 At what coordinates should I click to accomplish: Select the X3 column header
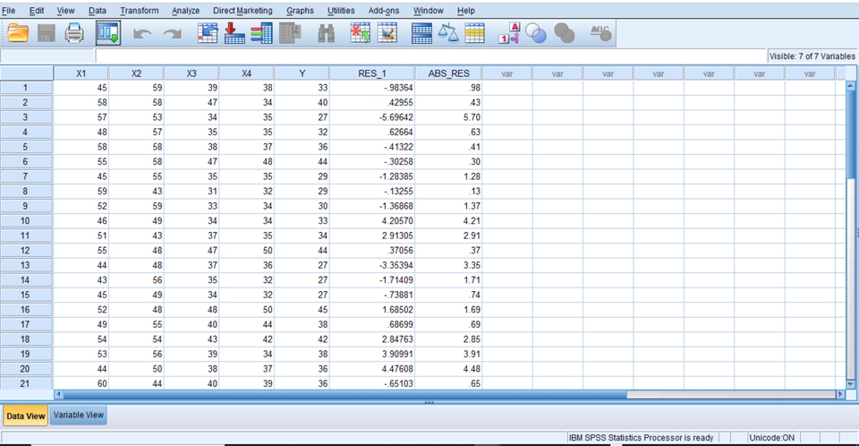point(191,73)
